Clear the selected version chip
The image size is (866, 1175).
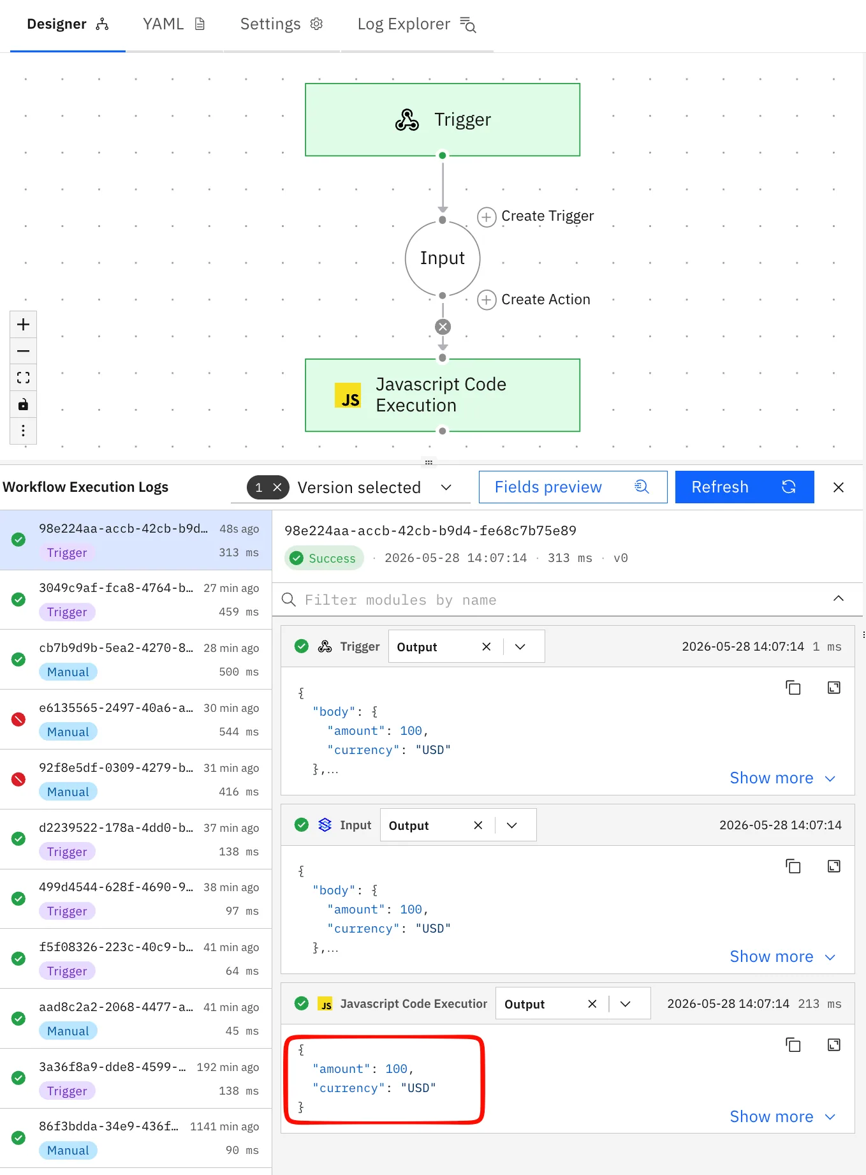tap(277, 487)
